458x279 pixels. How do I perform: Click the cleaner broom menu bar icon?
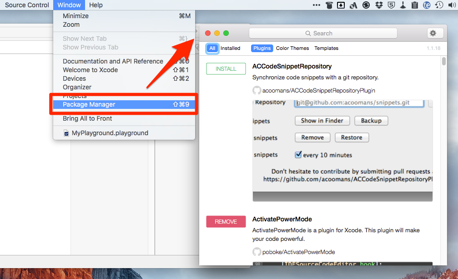tap(403, 5)
